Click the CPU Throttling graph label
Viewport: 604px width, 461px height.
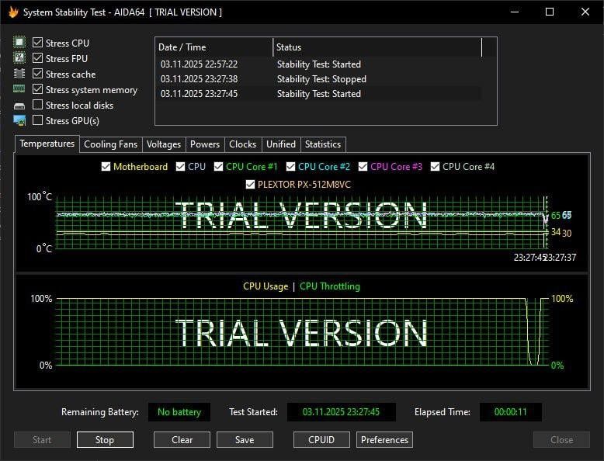click(x=330, y=286)
